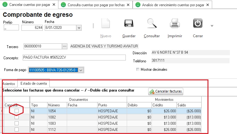
Task: Click the Documentos group header
Action: pyautogui.click(x=79, y=100)
